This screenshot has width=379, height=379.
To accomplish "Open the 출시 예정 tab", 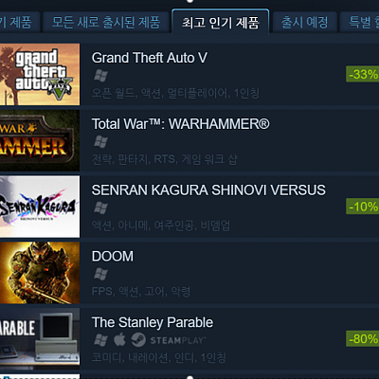I will pyautogui.click(x=304, y=22).
